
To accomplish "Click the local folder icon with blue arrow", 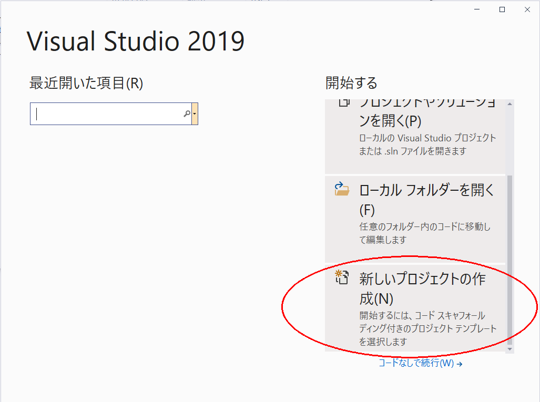I will [342, 189].
